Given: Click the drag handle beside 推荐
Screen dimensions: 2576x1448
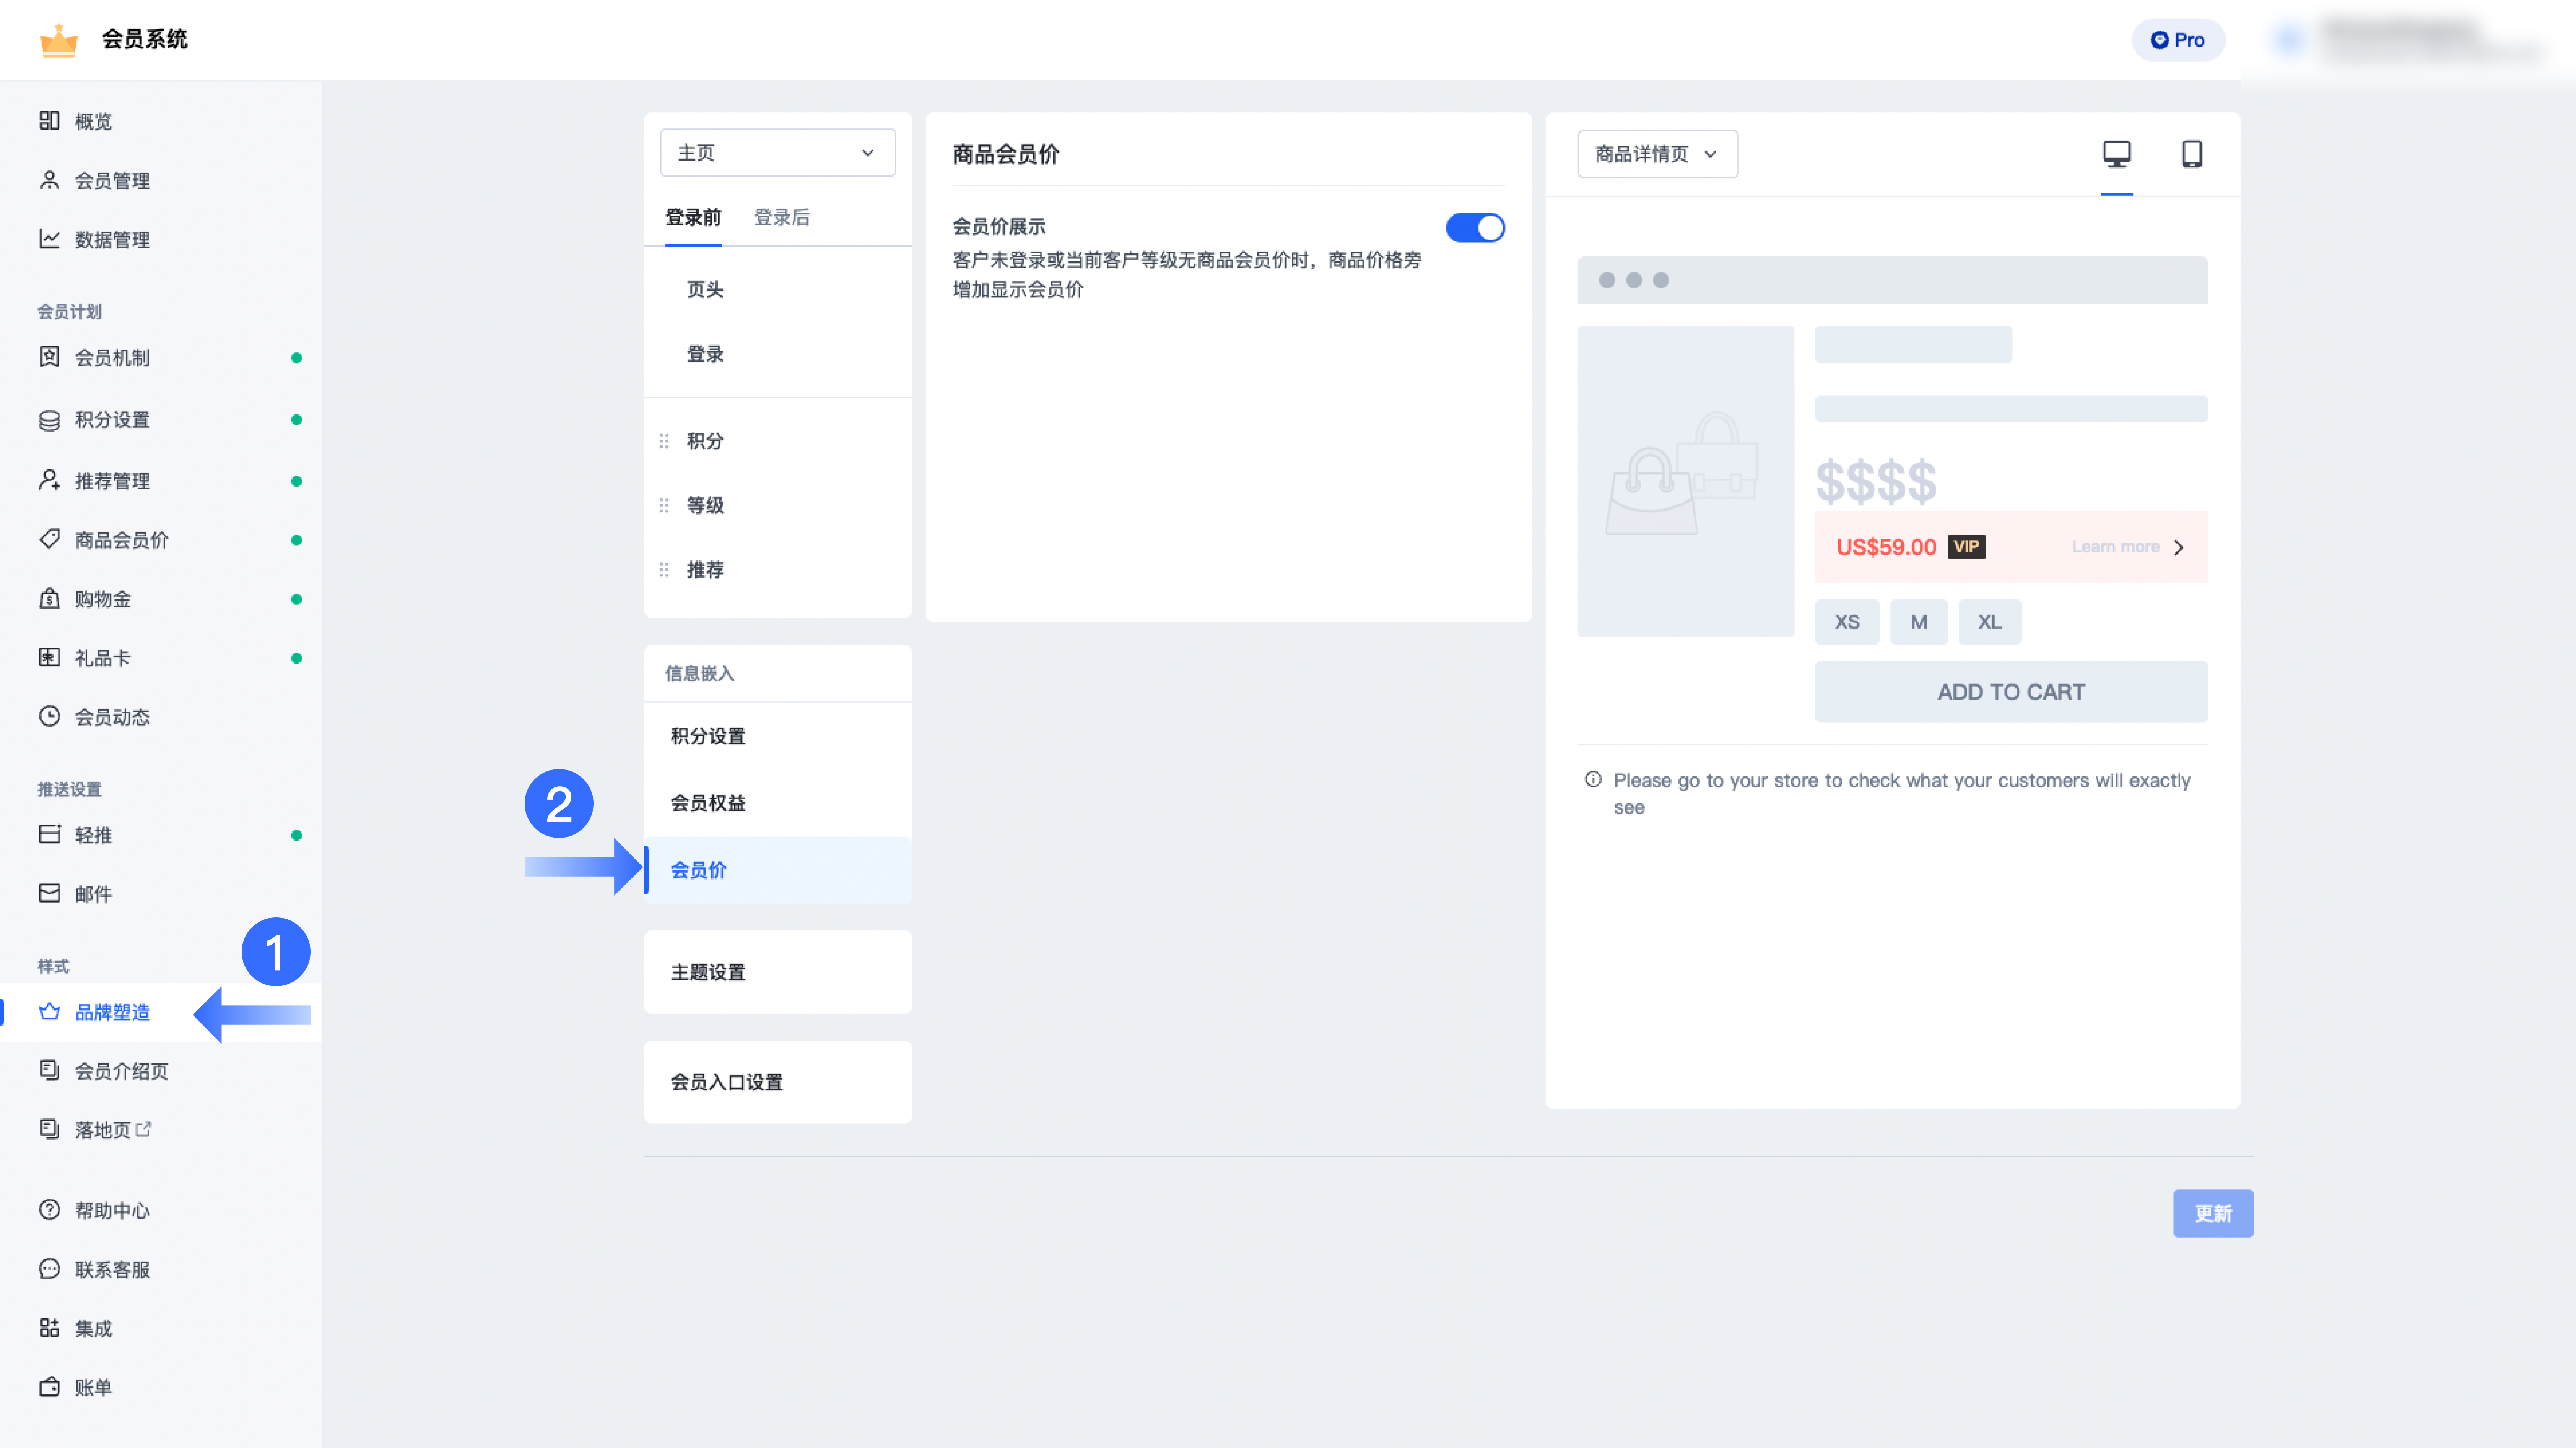Looking at the screenshot, I should tap(664, 570).
